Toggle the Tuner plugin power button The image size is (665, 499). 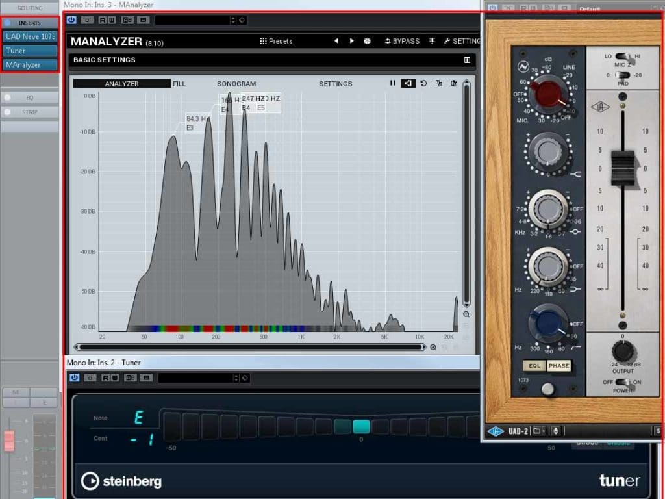click(74, 377)
